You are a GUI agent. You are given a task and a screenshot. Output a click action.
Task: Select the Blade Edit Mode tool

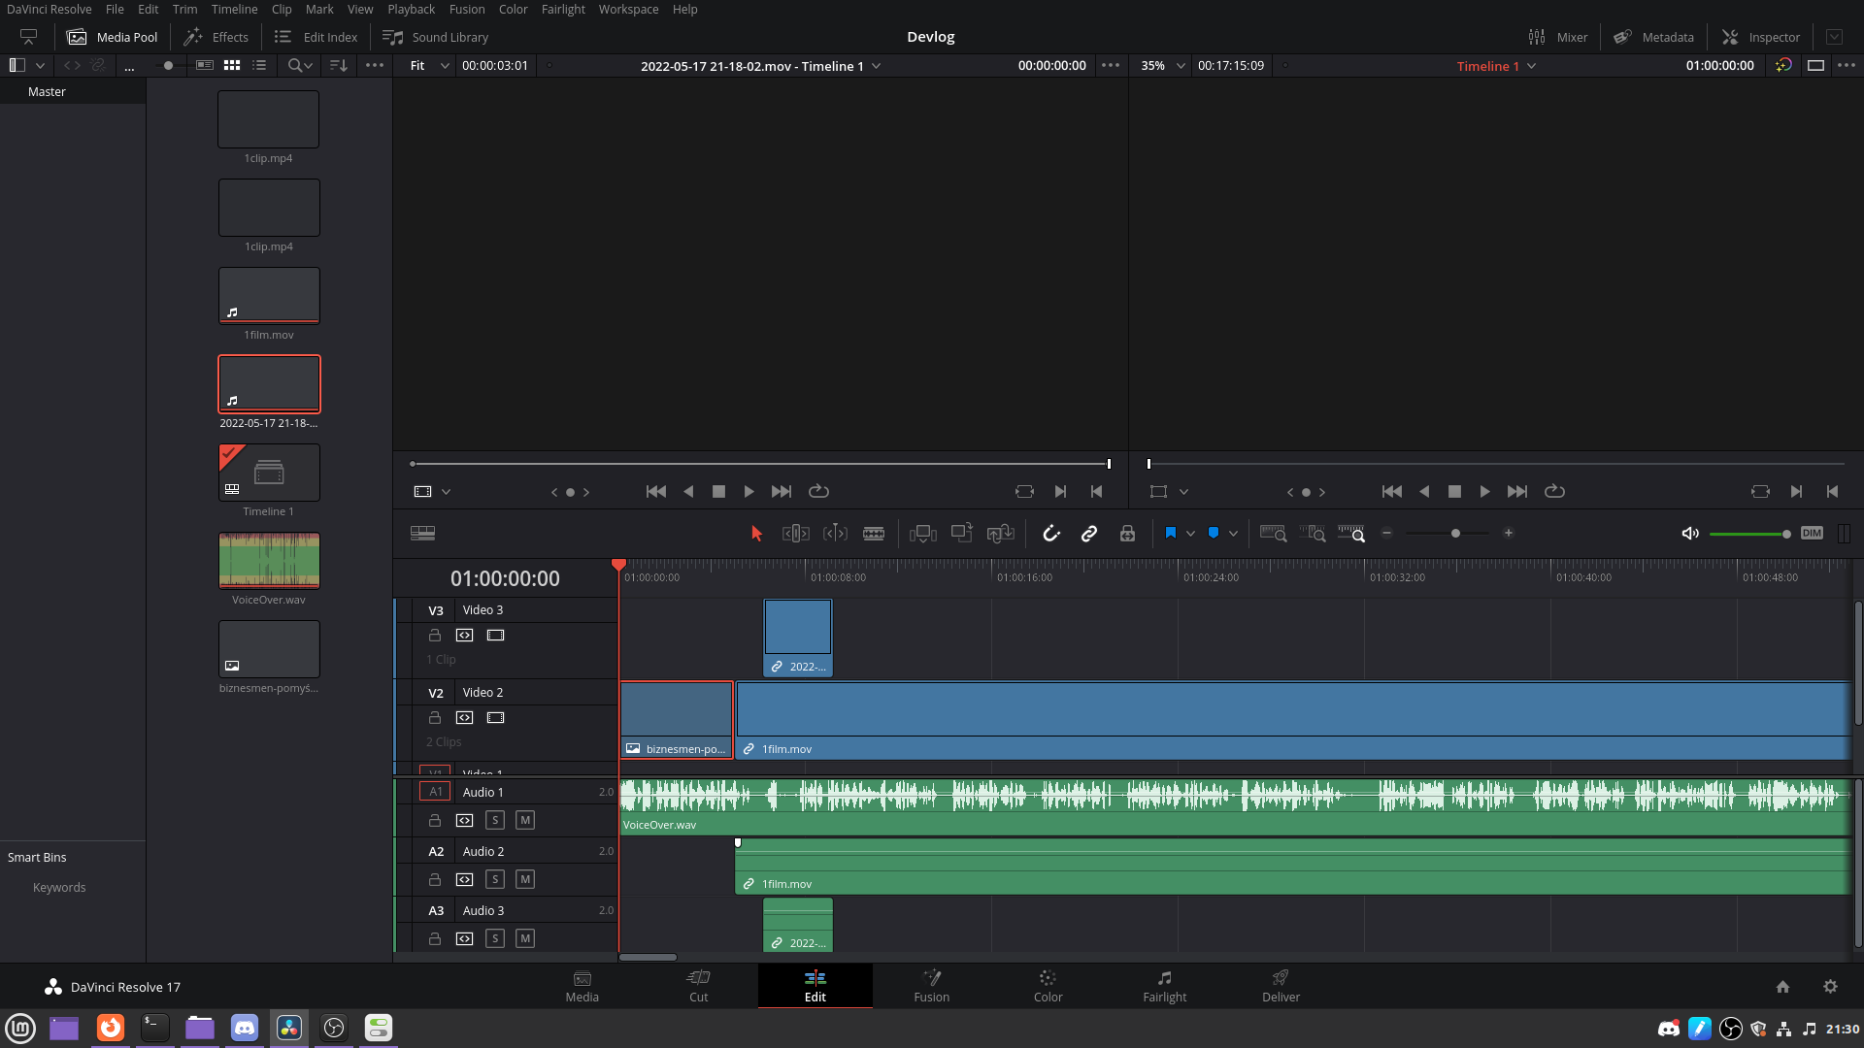[x=874, y=534]
